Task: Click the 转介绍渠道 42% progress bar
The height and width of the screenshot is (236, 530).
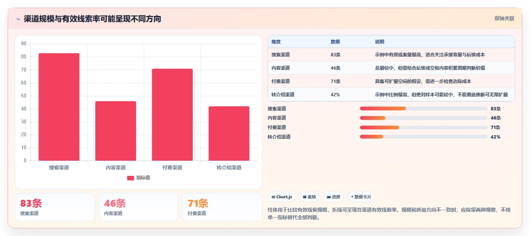Action: click(x=424, y=137)
